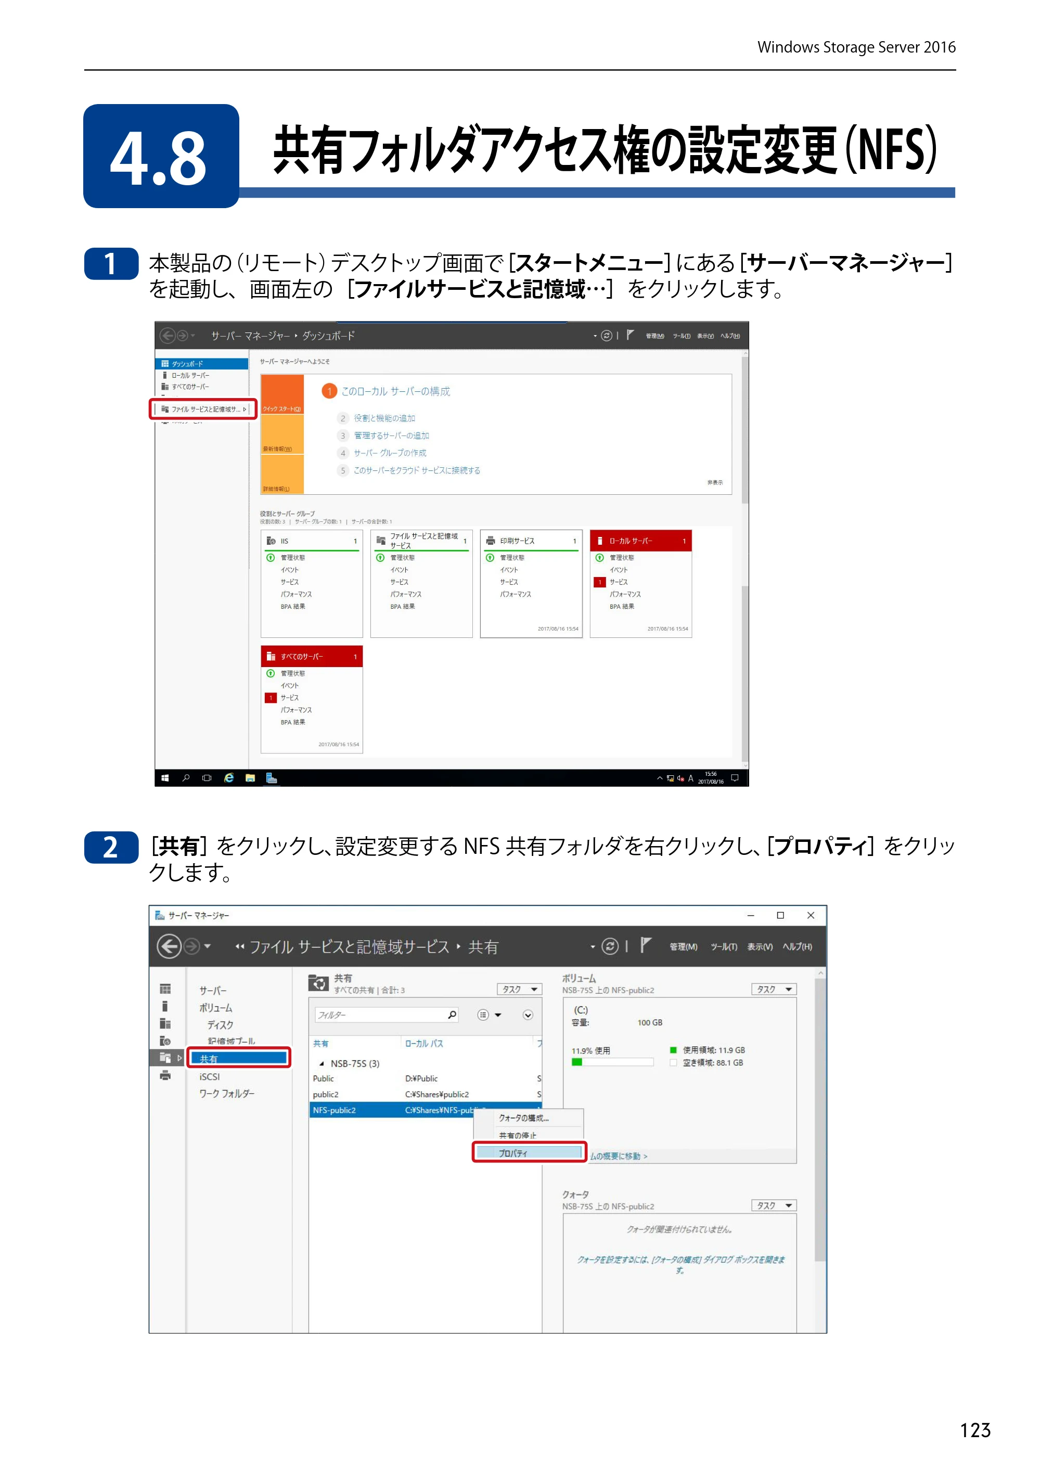The height and width of the screenshot is (1472, 1041).
Task: Click the Server Manager taskbar icon
Action: (x=271, y=778)
